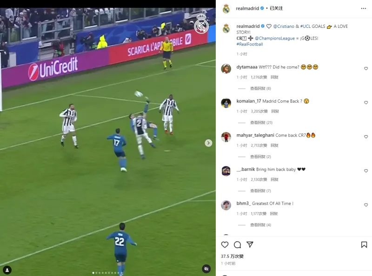The width and height of the screenshot is (372, 276).
Task: Save post with the bookmark icon
Action: pyautogui.click(x=364, y=245)
